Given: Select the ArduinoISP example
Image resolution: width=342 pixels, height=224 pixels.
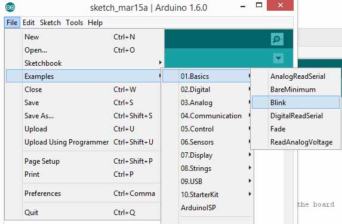Looking at the screenshot, I should click(207, 208).
